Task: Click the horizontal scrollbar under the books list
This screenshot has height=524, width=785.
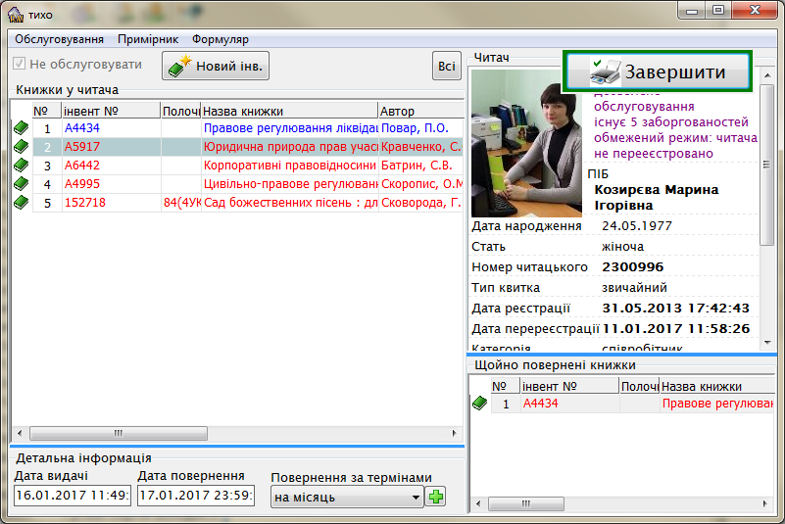Action: pyautogui.click(x=235, y=433)
